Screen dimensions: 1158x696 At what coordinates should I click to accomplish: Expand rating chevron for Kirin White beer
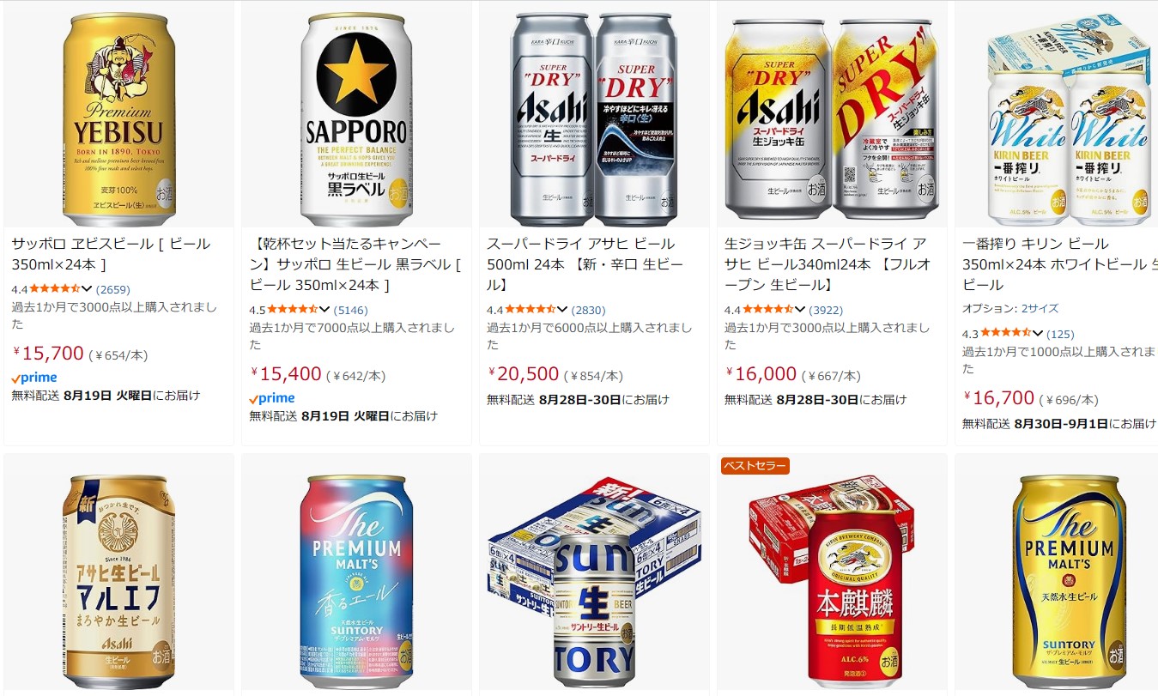coord(1036,333)
